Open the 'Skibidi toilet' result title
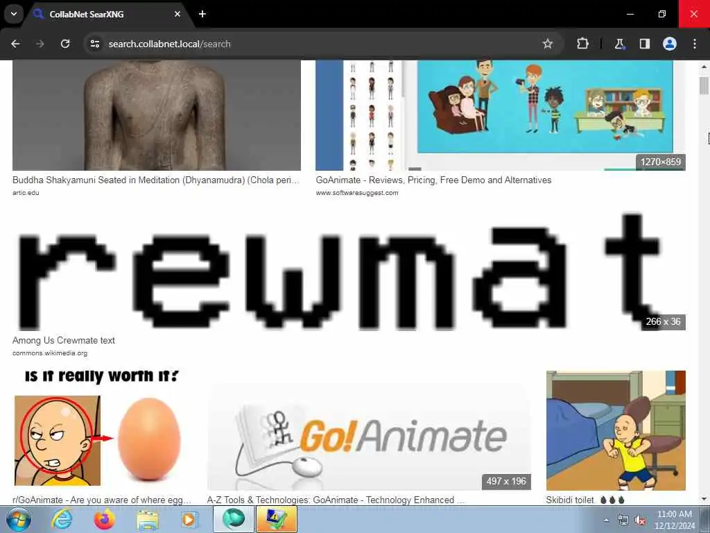The height and width of the screenshot is (533, 710). 585,500
